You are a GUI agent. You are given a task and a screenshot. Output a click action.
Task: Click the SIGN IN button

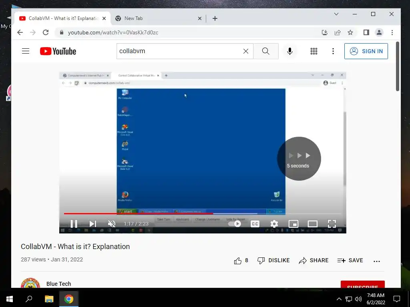(366, 51)
